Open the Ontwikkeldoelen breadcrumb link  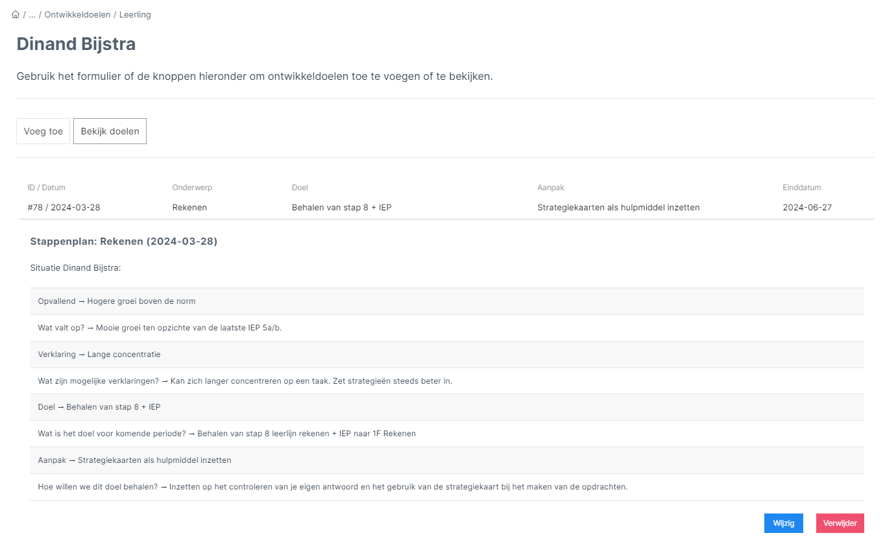77,14
